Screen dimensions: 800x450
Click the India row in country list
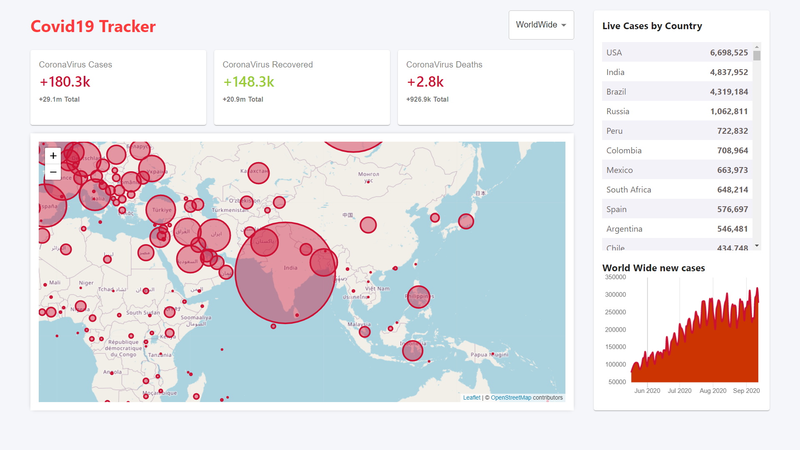tap(677, 72)
